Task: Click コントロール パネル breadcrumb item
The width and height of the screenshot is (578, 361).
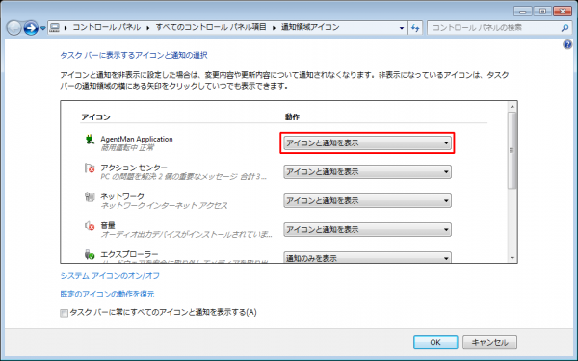Action: (106, 27)
